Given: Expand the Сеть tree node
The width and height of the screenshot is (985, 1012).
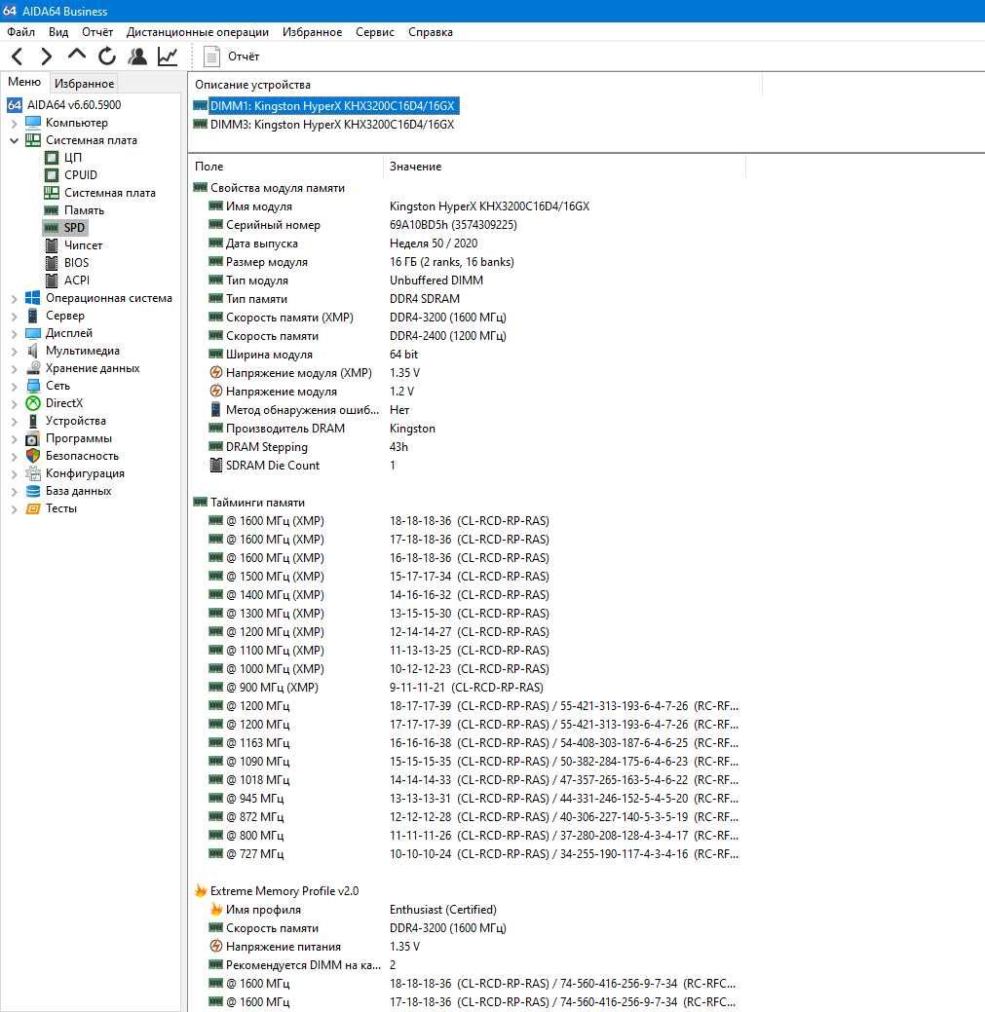Looking at the screenshot, I should click(x=15, y=386).
